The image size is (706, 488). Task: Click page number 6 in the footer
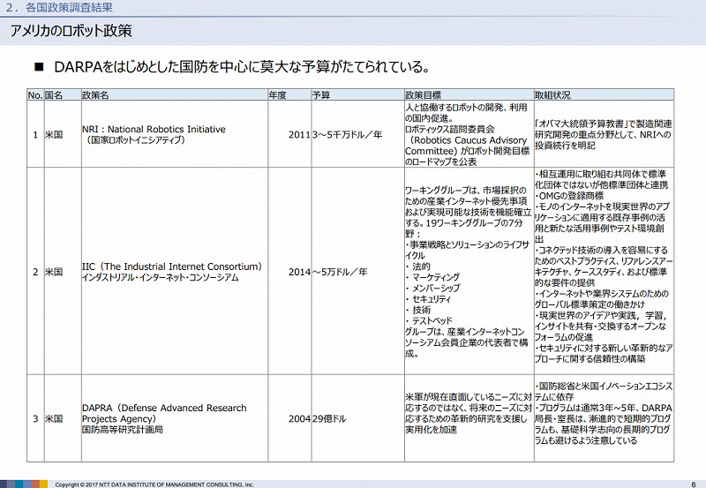coord(693,483)
